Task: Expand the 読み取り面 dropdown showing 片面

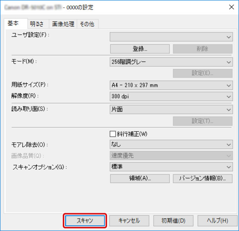Action: (171, 110)
